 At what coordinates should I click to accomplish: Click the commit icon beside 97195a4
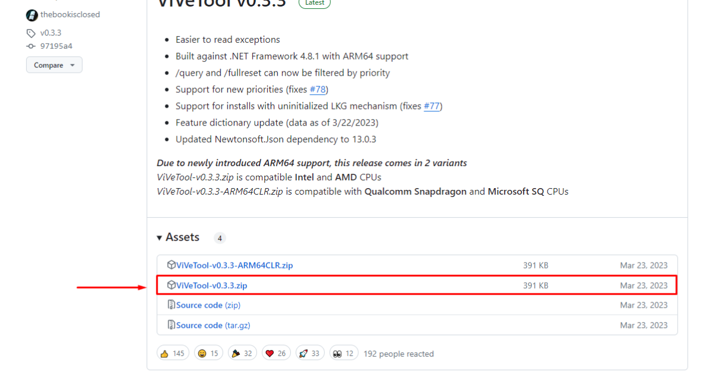[31, 46]
